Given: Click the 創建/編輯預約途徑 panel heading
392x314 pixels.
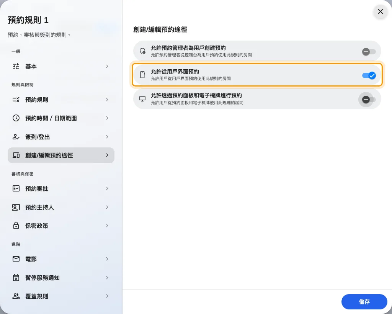Looking at the screenshot, I should [160, 29].
